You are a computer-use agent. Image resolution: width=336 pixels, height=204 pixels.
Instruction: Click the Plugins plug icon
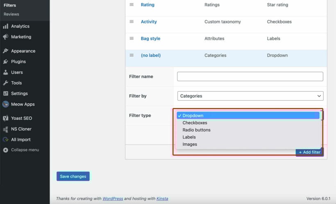[6, 62]
